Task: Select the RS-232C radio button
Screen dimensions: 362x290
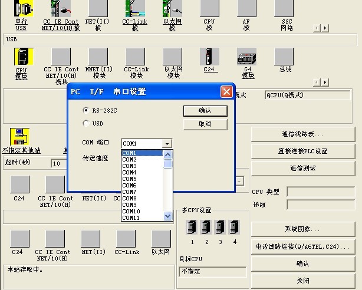Action: pos(87,110)
